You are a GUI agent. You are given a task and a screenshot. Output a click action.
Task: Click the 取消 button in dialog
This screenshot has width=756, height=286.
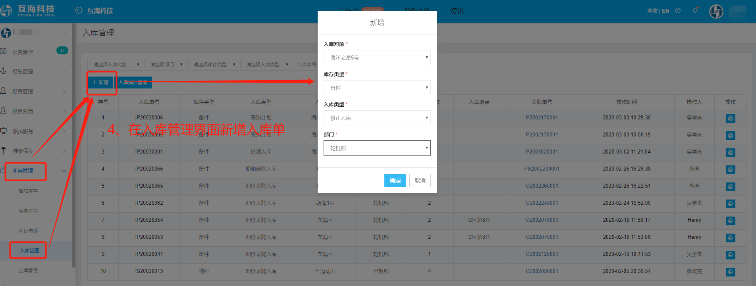coord(420,180)
